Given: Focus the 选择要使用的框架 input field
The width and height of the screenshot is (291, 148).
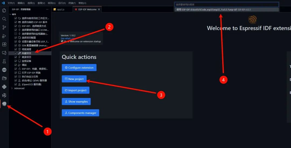Looking at the screenshot, I should point(227,5).
